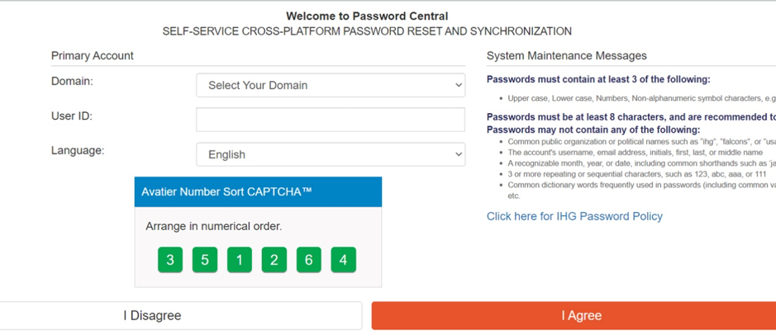Click the green number 5 tile
The image size is (776, 335).
tap(205, 260)
